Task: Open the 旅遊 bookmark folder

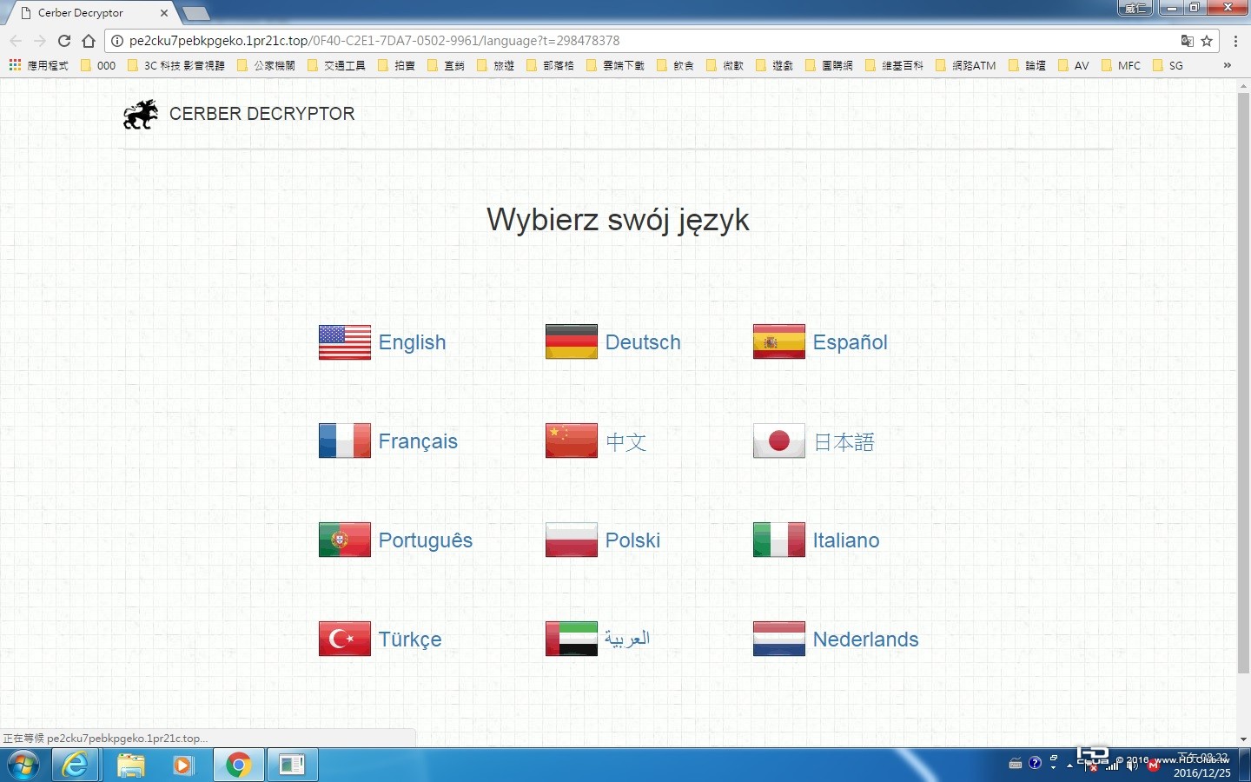Action: coord(495,65)
